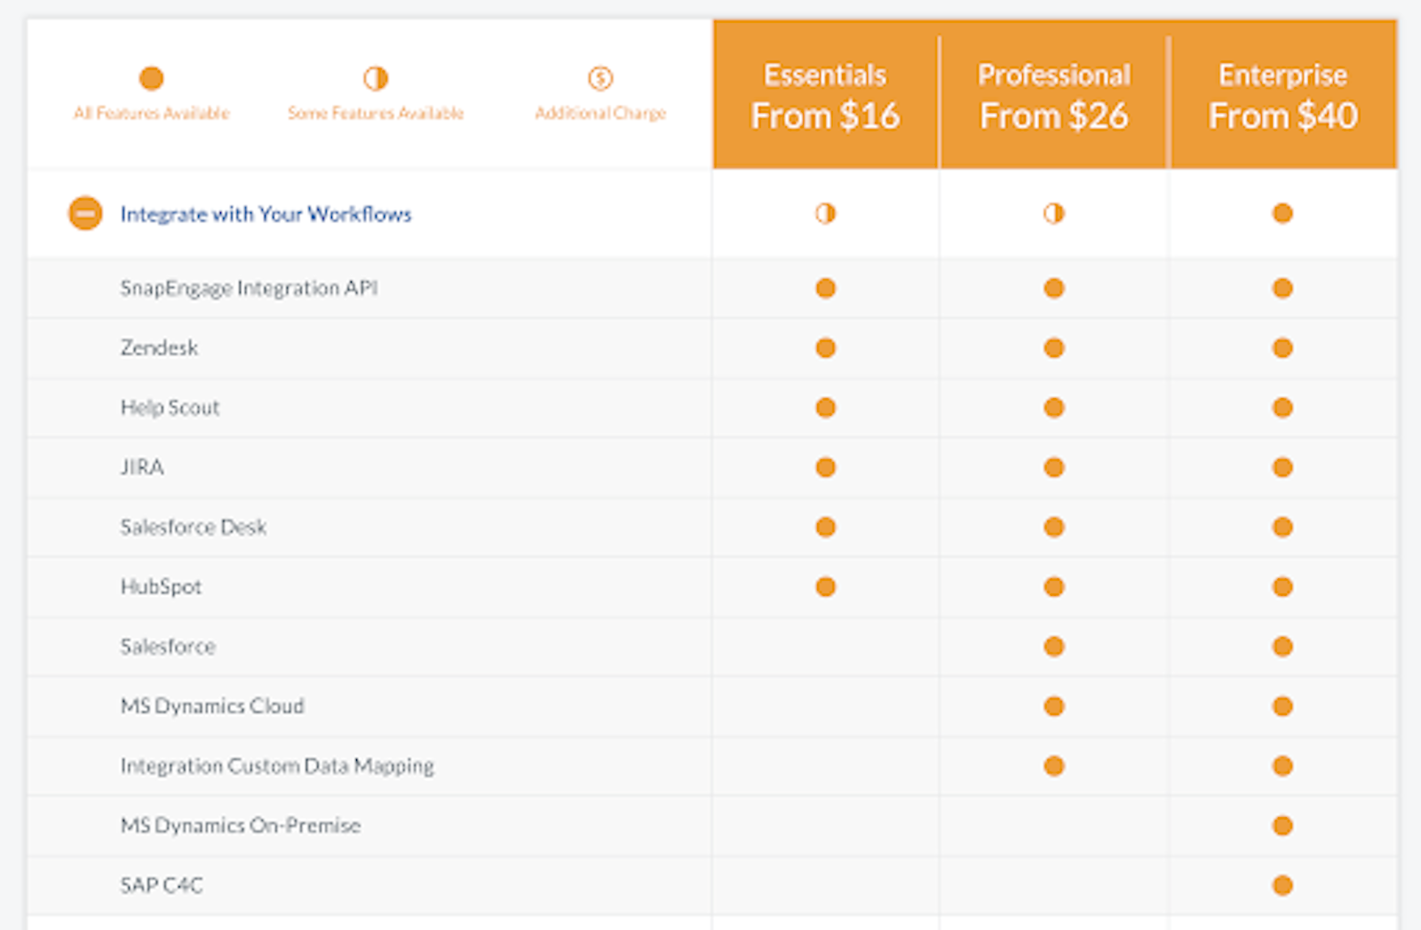Click the Essentials dot for Zendesk

[825, 347]
